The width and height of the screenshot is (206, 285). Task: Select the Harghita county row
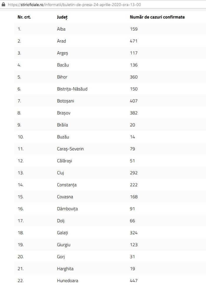[x=110, y=269]
